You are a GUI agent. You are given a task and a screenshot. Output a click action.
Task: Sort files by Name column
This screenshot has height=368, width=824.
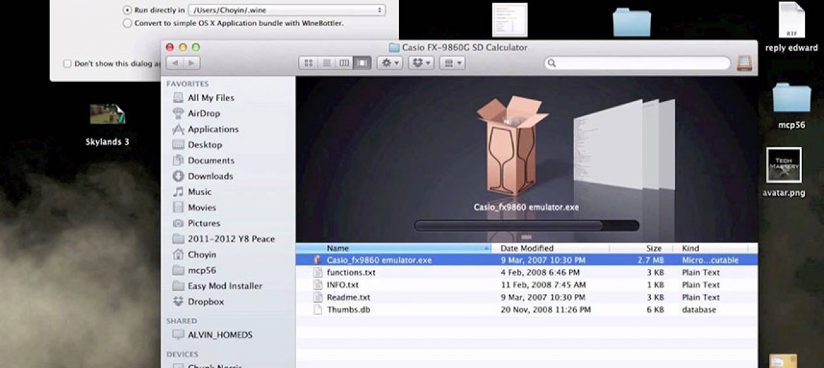pos(394,248)
